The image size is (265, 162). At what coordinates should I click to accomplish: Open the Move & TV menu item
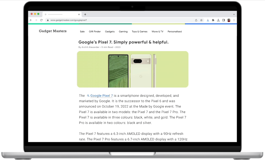point(157,32)
